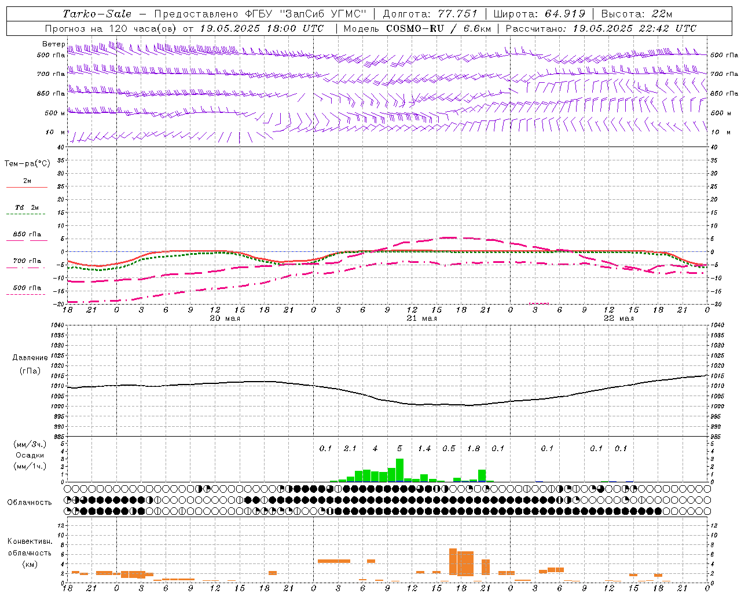Select the Облачность cloud cover label

(30, 503)
